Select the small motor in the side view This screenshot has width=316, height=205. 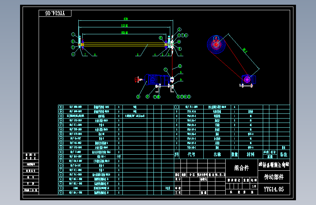click(248, 80)
